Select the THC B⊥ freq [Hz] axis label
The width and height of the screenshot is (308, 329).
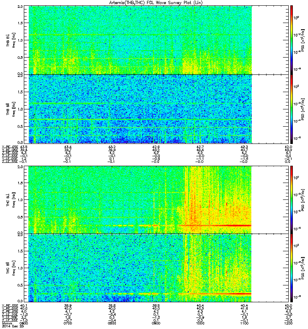[x=11, y=200]
